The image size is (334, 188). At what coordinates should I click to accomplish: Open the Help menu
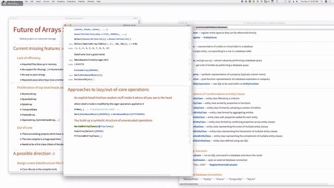coord(99,2)
